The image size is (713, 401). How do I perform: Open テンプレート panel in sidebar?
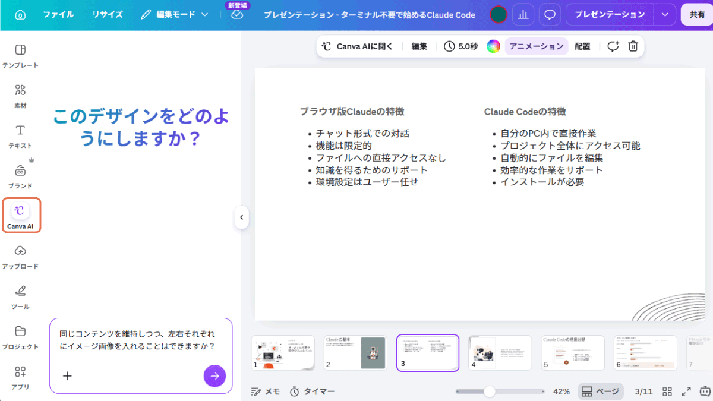[x=20, y=56]
